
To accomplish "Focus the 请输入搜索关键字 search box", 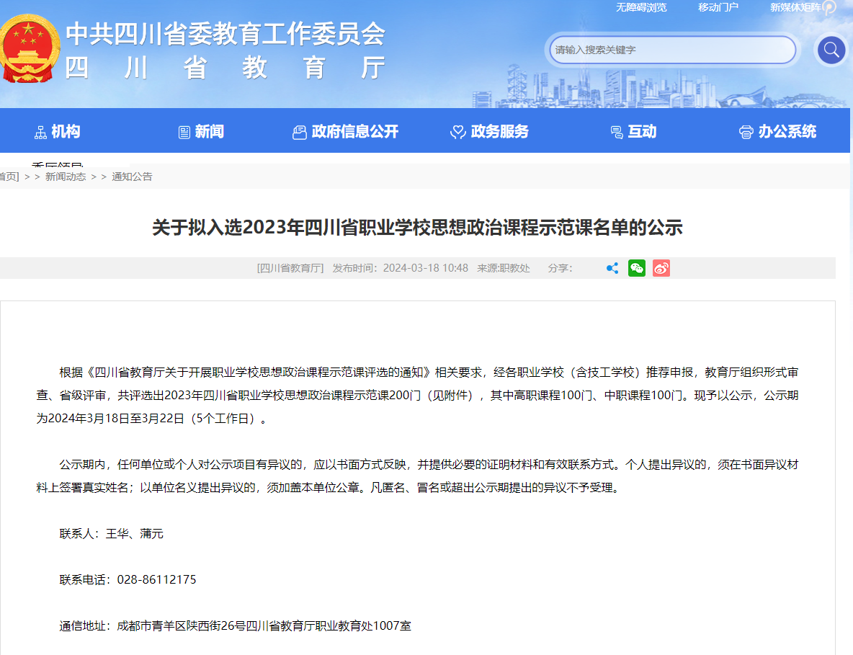I will click(673, 50).
